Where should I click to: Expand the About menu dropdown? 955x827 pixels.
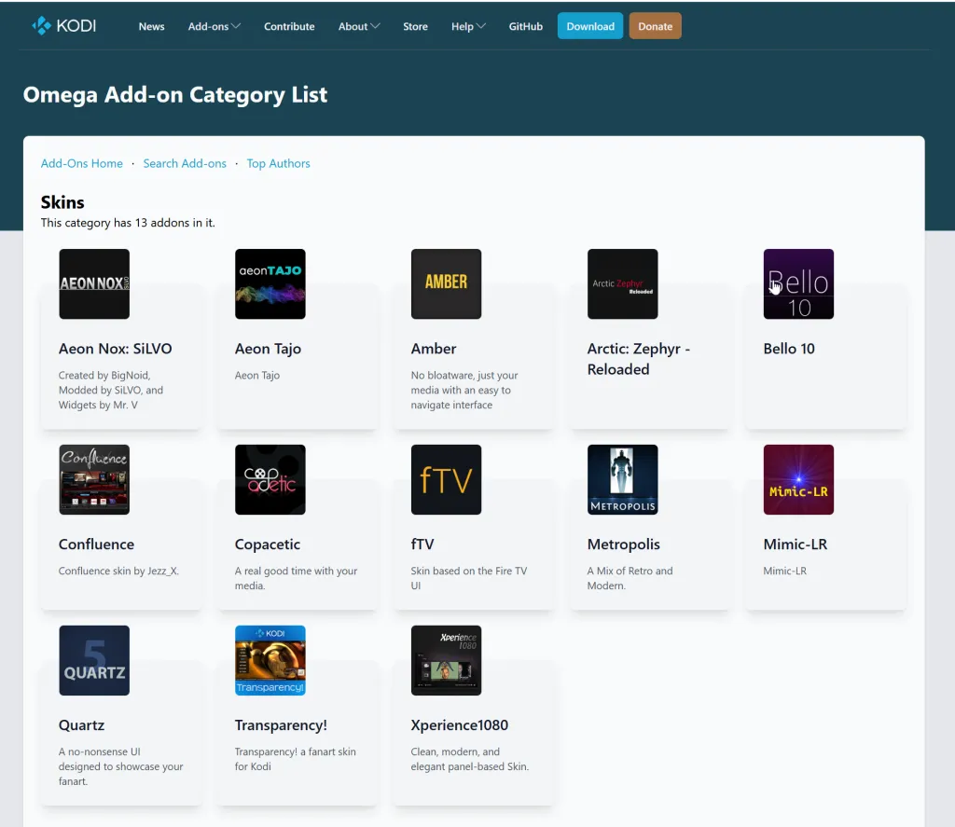click(359, 26)
